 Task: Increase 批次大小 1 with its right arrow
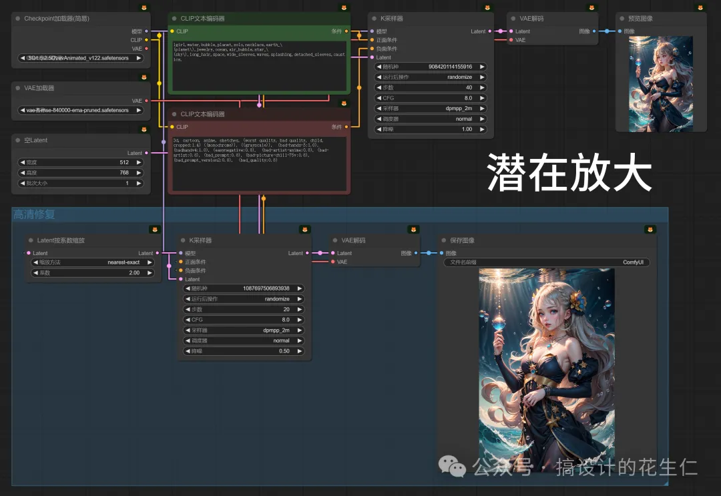(138, 184)
